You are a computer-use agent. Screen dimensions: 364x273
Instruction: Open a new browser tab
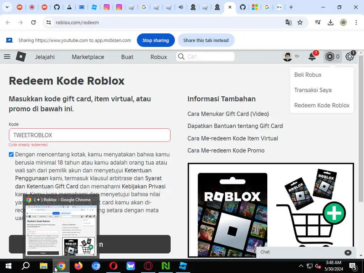tap(291, 7)
